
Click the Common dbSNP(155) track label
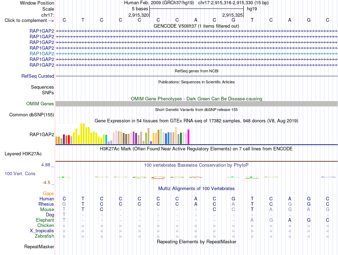tap(32, 115)
